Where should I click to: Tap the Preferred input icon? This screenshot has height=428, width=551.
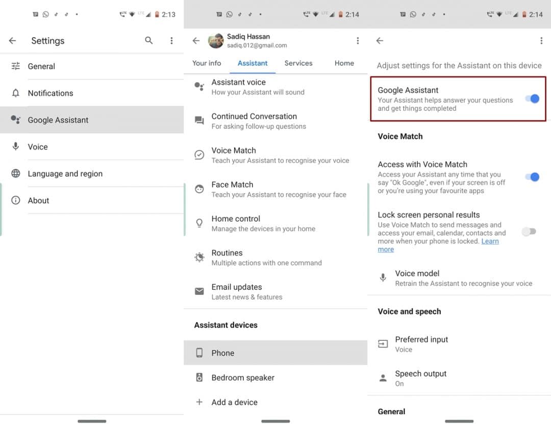pyautogui.click(x=383, y=344)
